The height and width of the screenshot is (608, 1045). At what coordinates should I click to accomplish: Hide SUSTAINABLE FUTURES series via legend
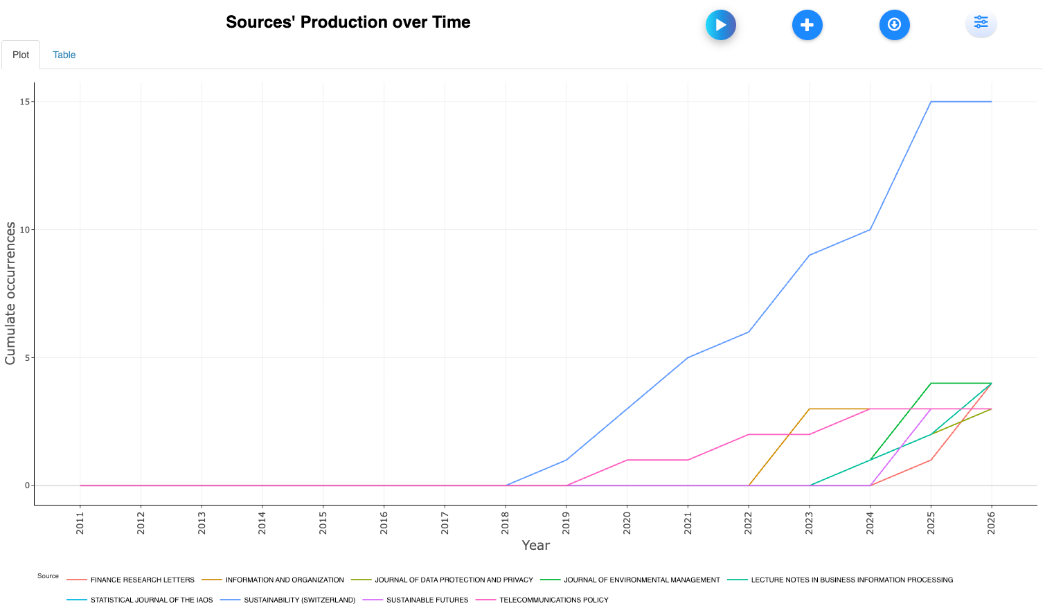(x=427, y=600)
